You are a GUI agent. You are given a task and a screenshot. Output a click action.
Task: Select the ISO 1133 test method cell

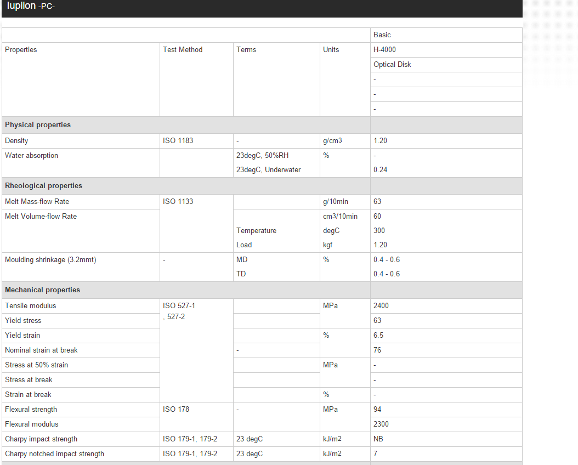[x=196, y=223]
